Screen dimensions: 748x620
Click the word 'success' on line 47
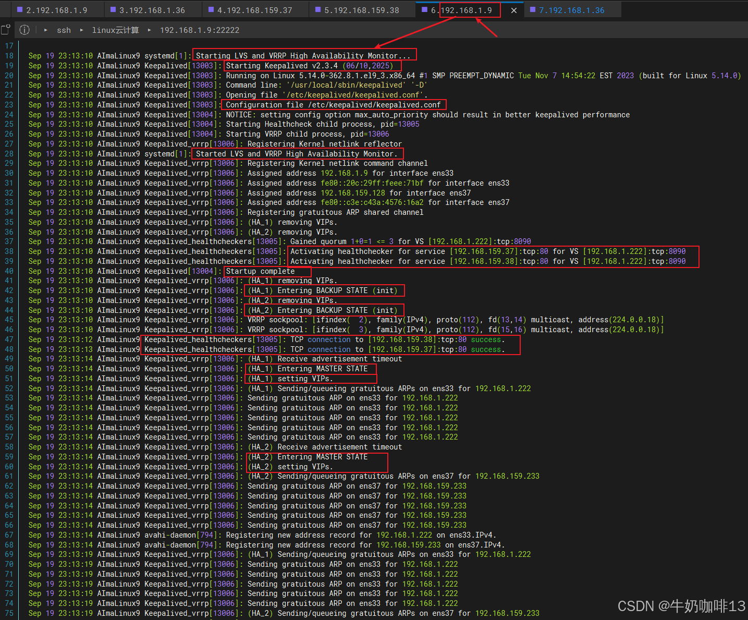486,339
